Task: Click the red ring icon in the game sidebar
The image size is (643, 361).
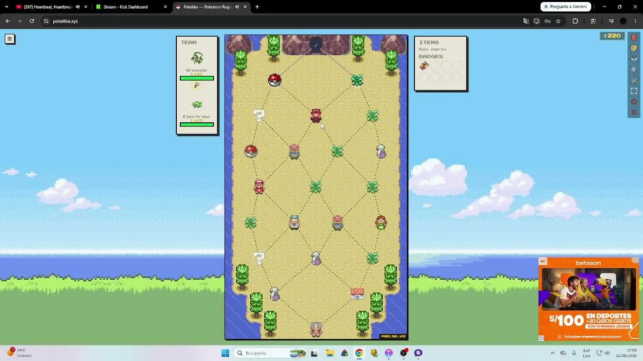Action: 634,102
